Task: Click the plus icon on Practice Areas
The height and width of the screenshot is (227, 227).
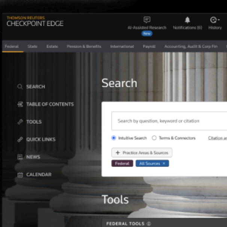Action: 118,152
